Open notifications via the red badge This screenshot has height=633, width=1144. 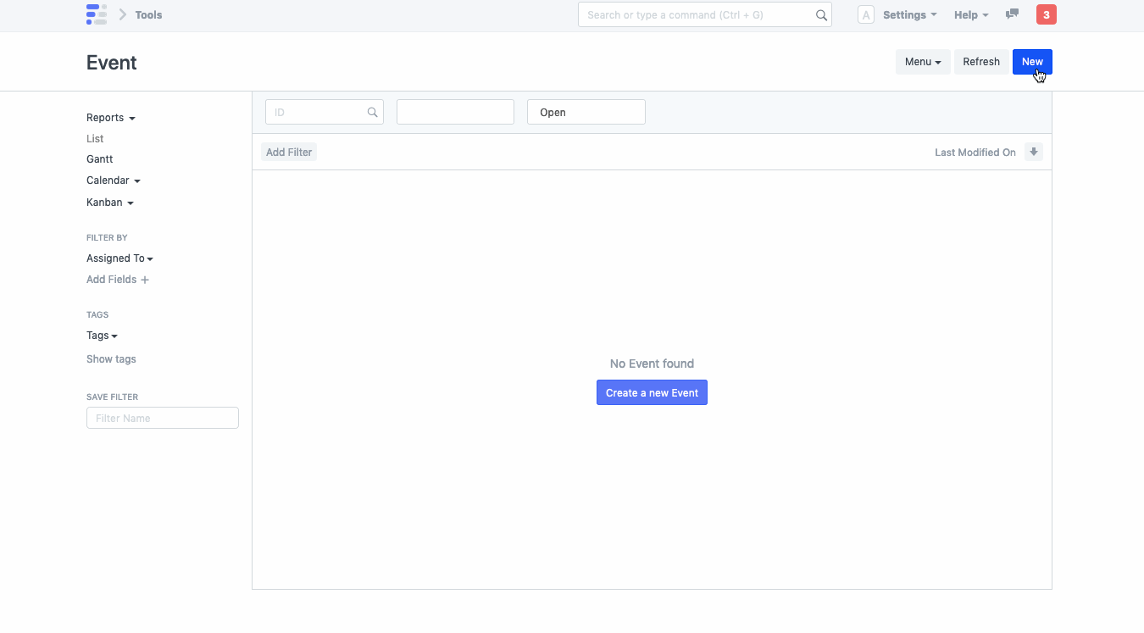1046,14
